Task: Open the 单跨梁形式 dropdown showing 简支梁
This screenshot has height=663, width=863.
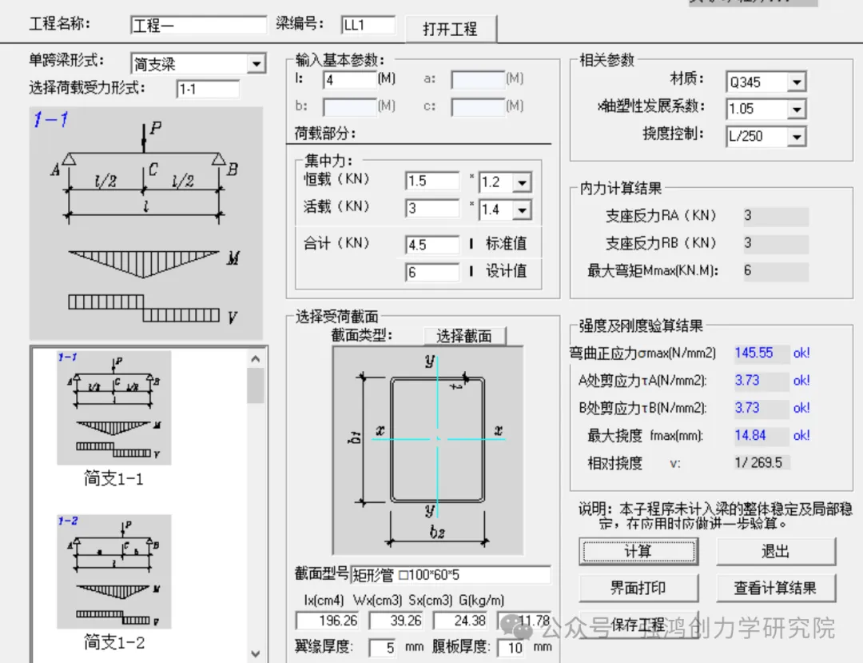Action: 257,63
